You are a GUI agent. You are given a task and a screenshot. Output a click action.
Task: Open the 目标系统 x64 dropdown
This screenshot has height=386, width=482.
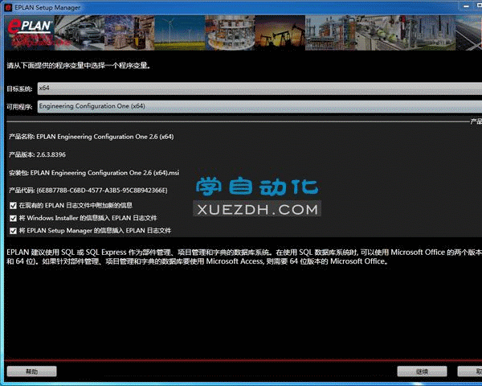point(259,88)
